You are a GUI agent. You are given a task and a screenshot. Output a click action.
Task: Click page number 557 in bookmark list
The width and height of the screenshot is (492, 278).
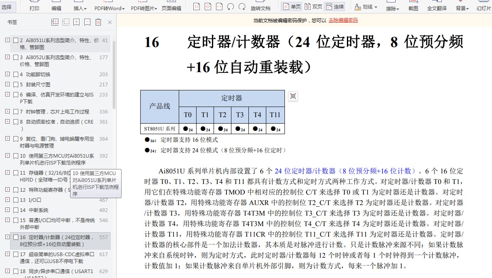(103, 237)
